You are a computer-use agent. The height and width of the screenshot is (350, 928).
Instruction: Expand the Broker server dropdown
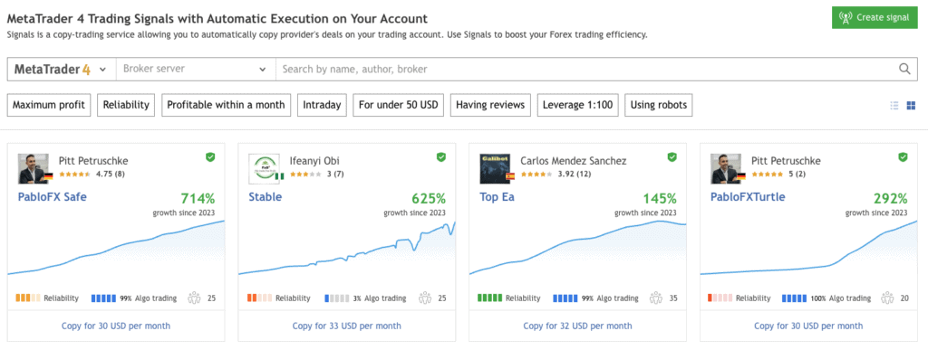click(x=196, y=69)
